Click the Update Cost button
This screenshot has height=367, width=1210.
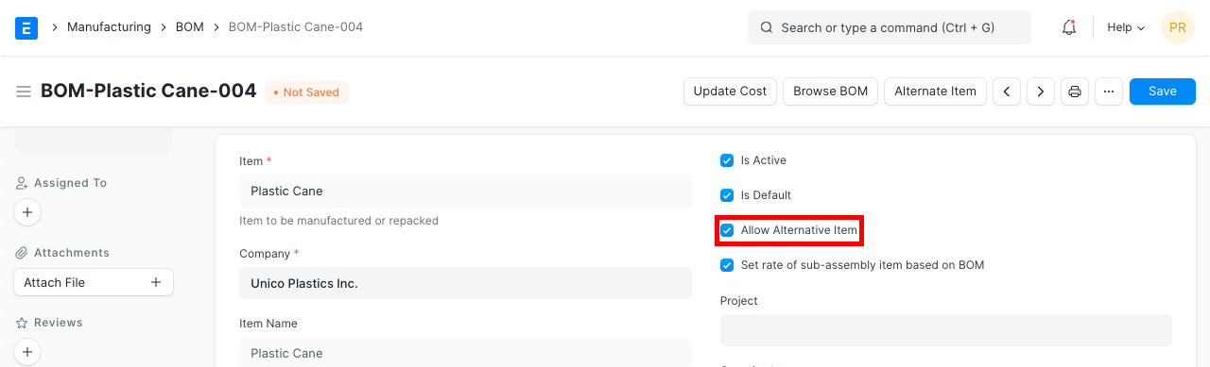pos(730,92)
